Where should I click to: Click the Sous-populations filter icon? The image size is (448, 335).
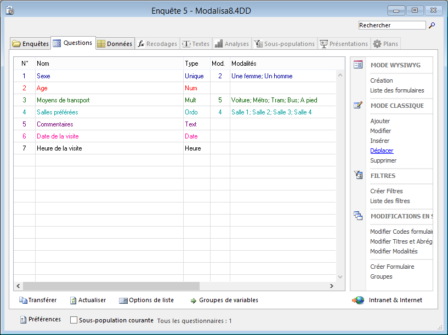click(x=258, y=44)
